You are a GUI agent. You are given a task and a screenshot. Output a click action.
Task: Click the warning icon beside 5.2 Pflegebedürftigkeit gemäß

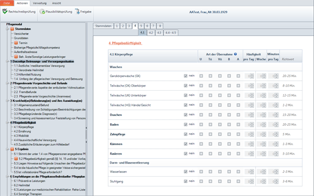point(16,159)
